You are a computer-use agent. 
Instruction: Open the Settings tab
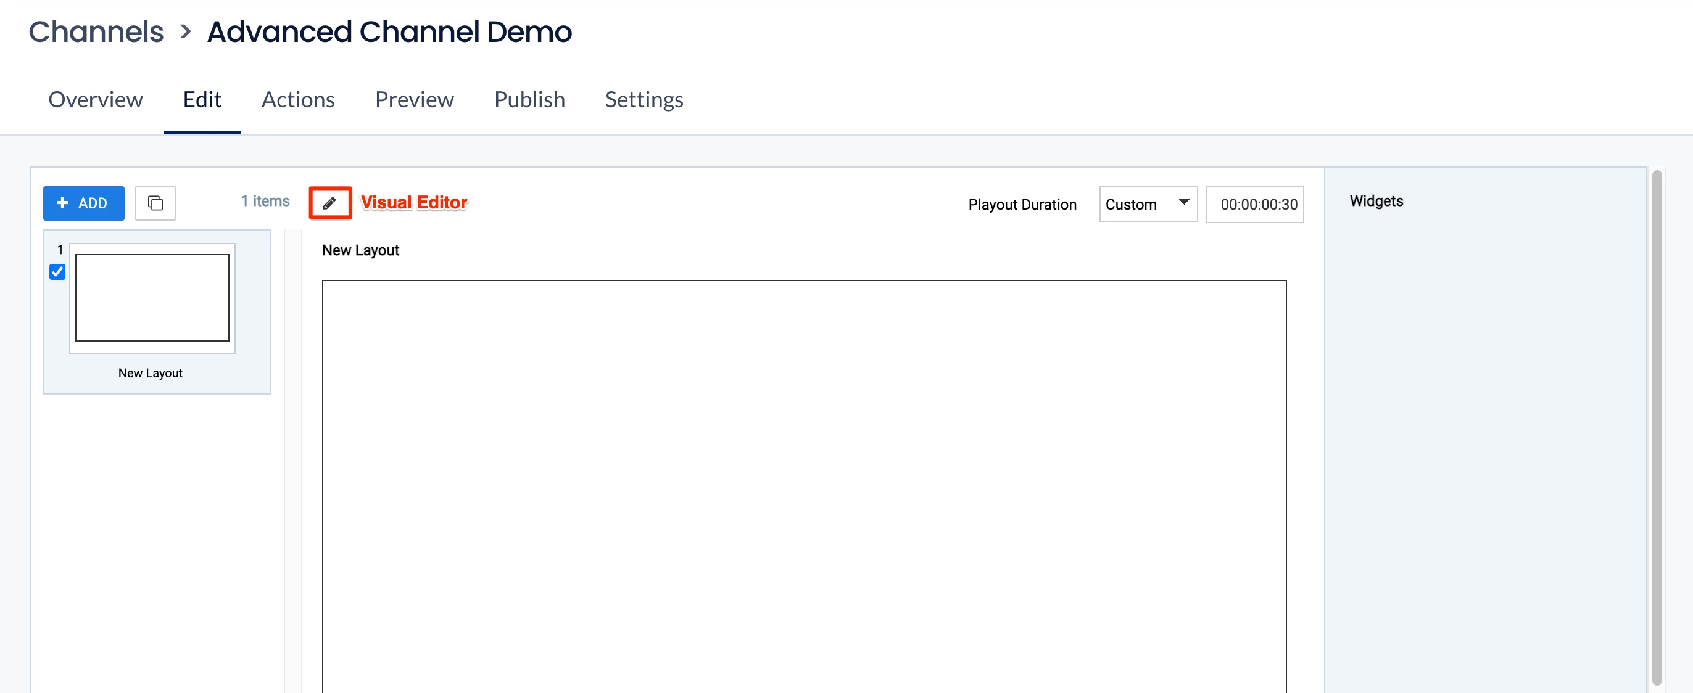pos(644,100)
